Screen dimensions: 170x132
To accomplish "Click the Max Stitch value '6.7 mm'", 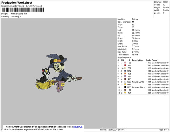I will click(x=135, y=46).
